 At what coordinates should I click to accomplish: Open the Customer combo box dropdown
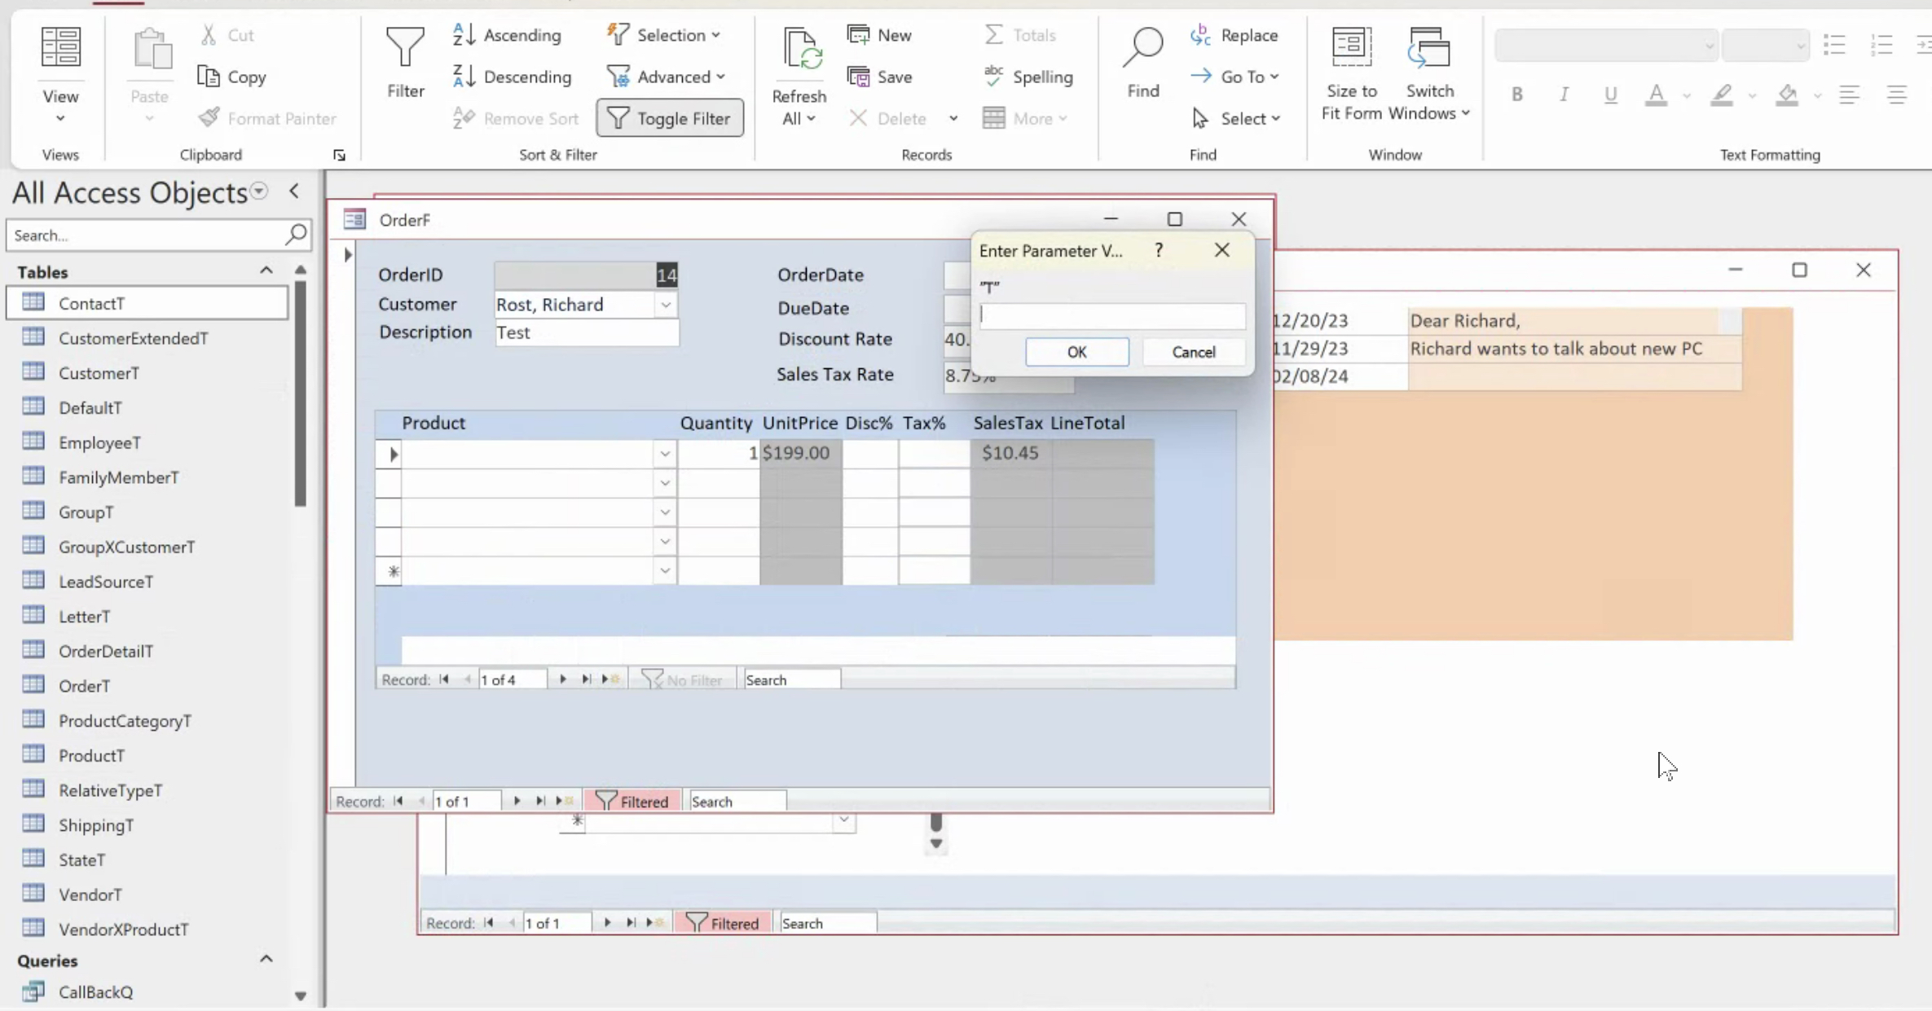pos(666,305)
